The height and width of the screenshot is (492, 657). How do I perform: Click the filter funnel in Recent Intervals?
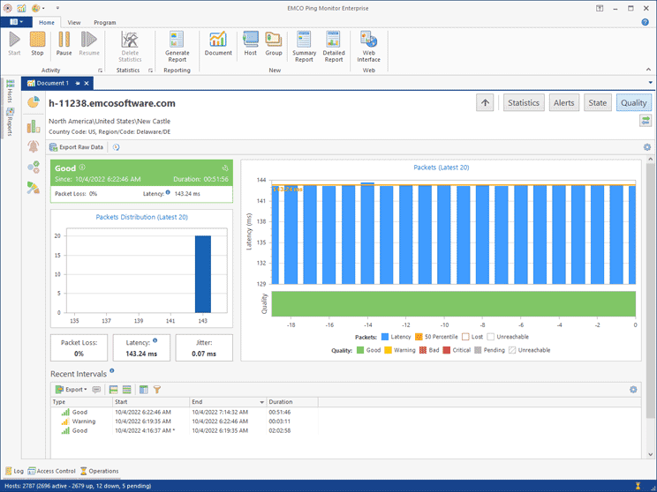(x=157, y=390)
